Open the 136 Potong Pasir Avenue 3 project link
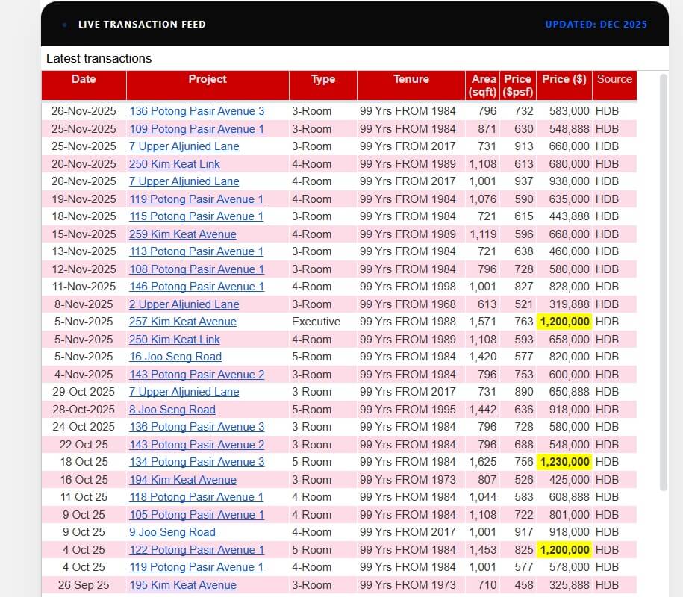Screen dimensions: 683x597 (196, 111)
